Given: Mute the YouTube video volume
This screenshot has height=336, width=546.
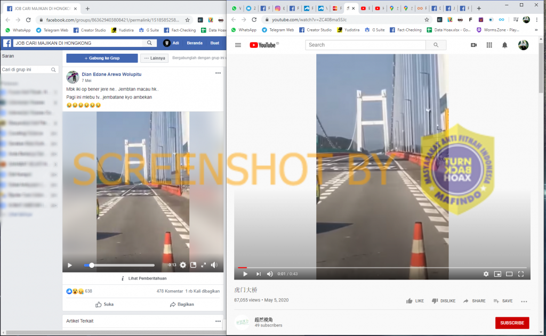Looking at the screenshot, I should [x=270, y=274].
